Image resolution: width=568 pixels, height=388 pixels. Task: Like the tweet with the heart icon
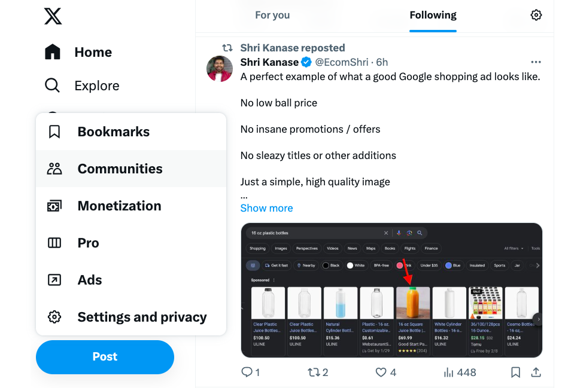381,372
